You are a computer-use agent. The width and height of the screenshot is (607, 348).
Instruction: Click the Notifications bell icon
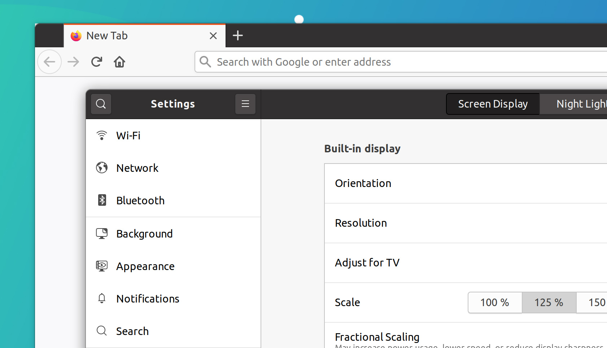(102, 298)
